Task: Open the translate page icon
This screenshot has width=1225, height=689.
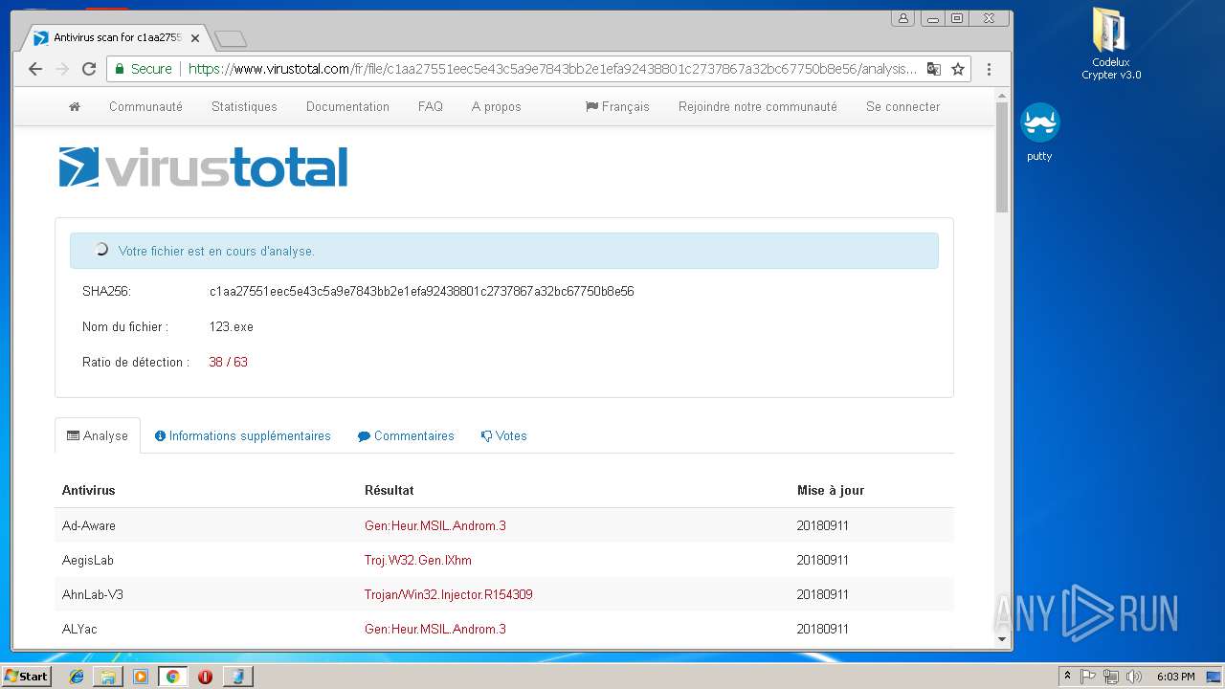Action: (933, 69)
